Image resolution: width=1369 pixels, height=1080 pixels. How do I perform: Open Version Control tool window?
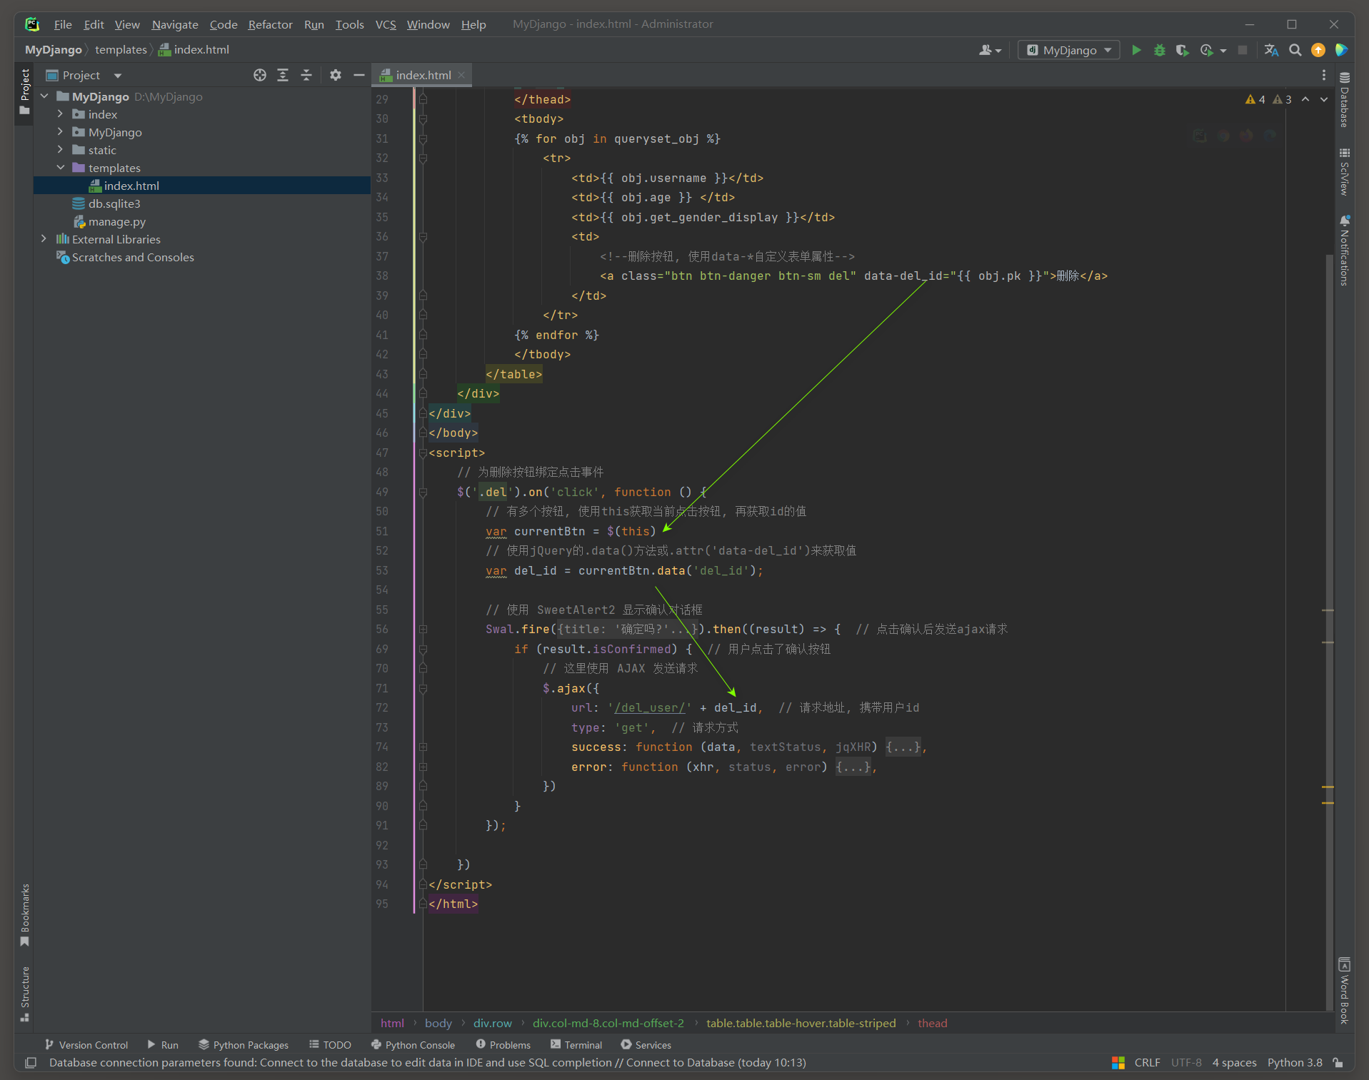(x=86, y=1044)
